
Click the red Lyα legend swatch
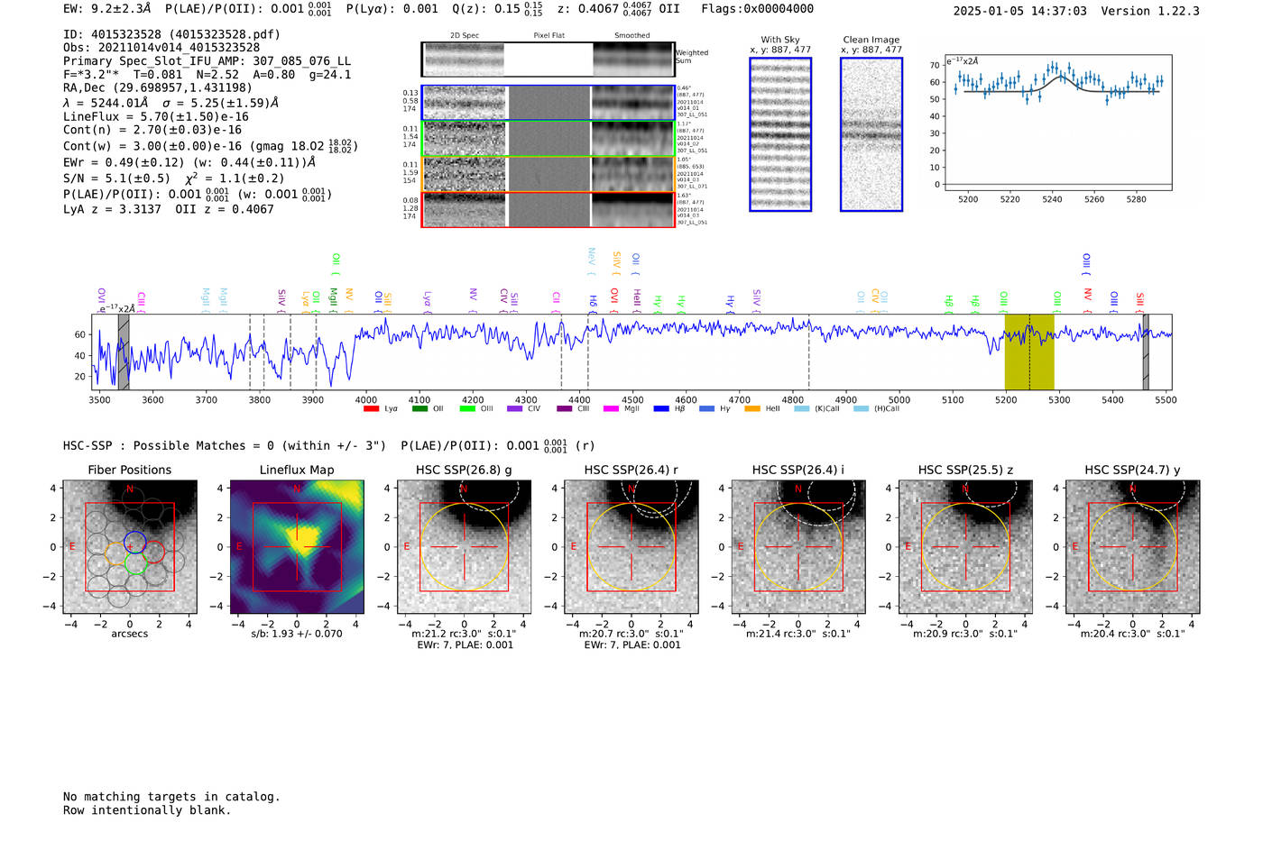click(371, 409)
